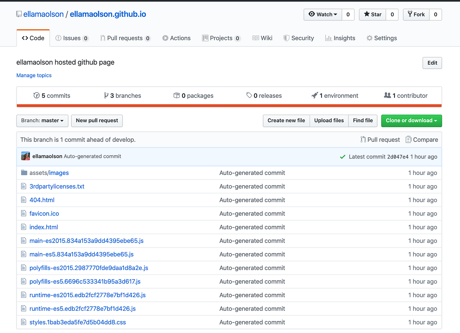Open the 1 contributor link

(406, 96)
